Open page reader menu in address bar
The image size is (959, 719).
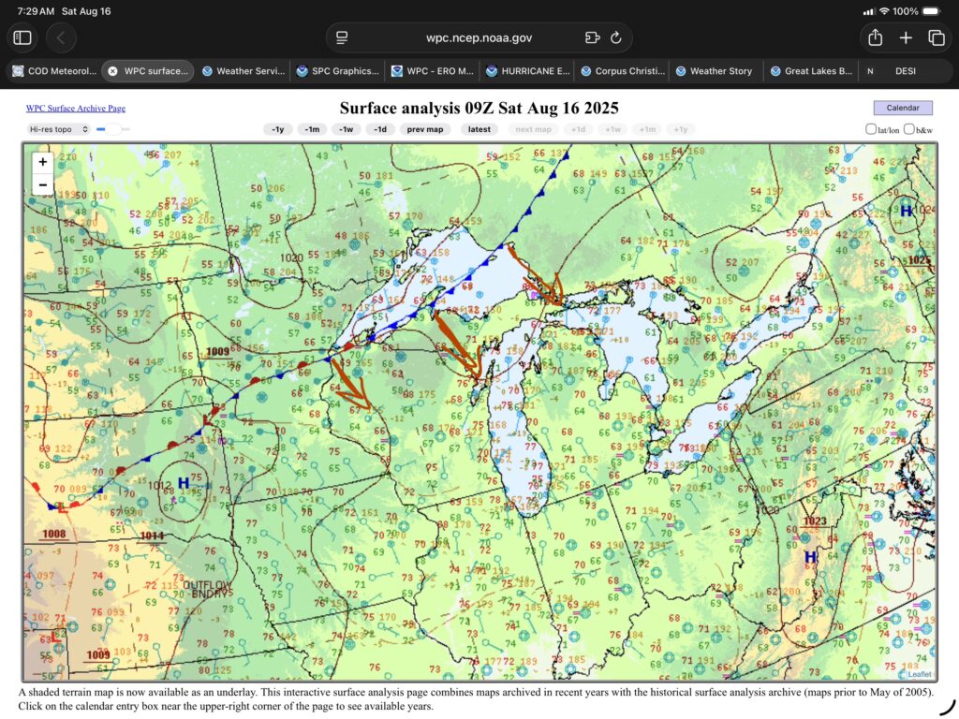(342, 37)
